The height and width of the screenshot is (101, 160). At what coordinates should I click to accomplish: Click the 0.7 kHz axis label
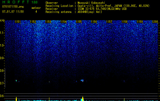[2, 83]
